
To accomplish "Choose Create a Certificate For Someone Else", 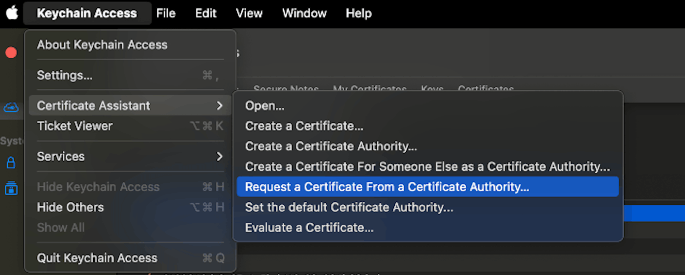I will click(428, 167).
